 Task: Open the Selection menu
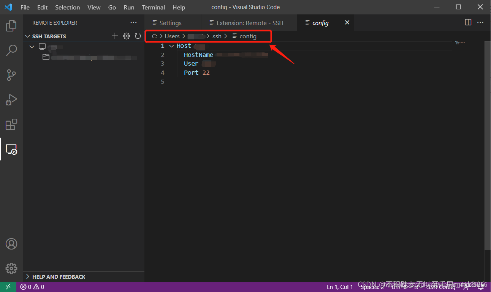coord(67,7)
